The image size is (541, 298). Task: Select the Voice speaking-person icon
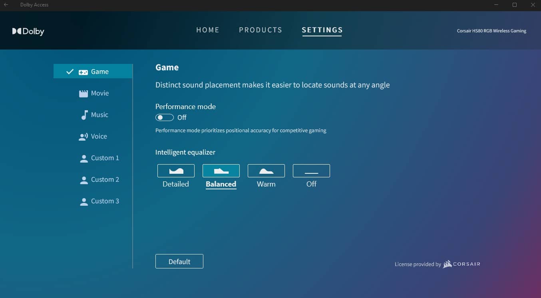(x=83, y=137)
